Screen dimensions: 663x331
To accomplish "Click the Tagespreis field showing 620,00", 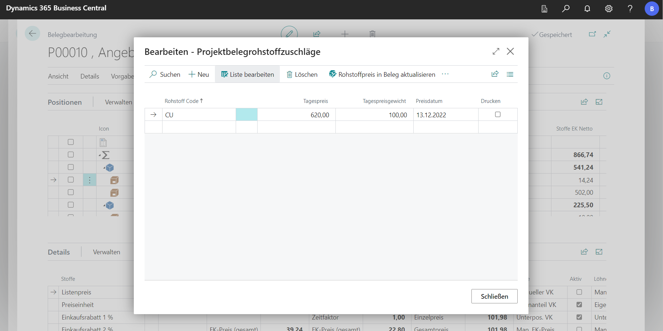I will tap(296, 115).
